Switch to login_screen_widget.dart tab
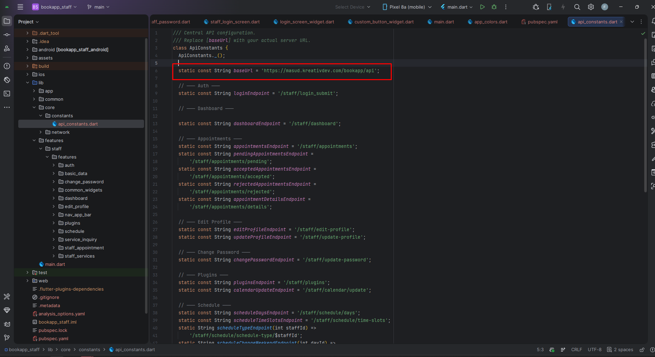The width and height of the screenshot is (655, 357). click(304, 22)
